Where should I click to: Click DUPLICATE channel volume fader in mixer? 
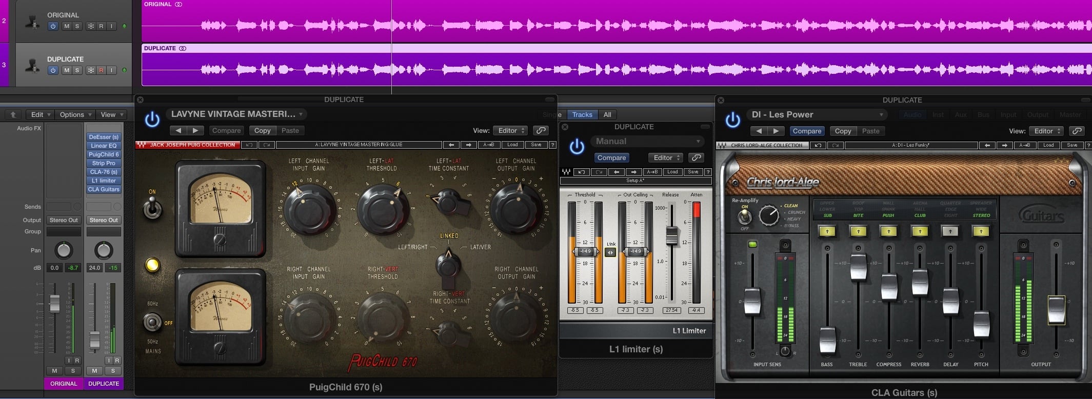[94, 341]
